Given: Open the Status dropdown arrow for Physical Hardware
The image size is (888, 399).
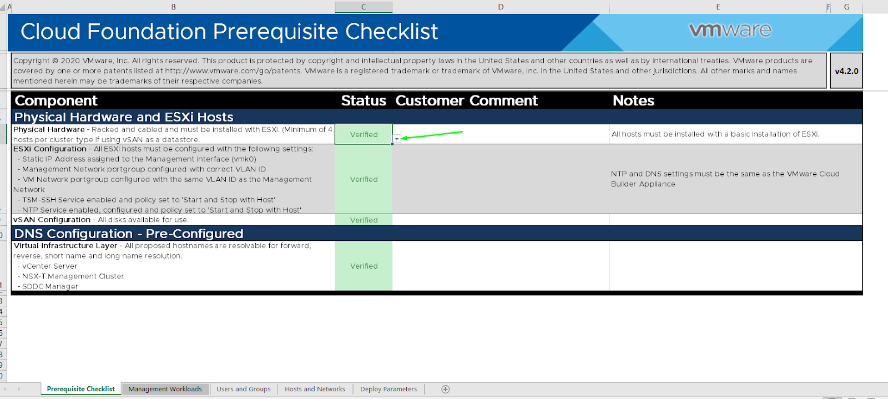Looking at the screenshot, I should click(x=397, y=139).
